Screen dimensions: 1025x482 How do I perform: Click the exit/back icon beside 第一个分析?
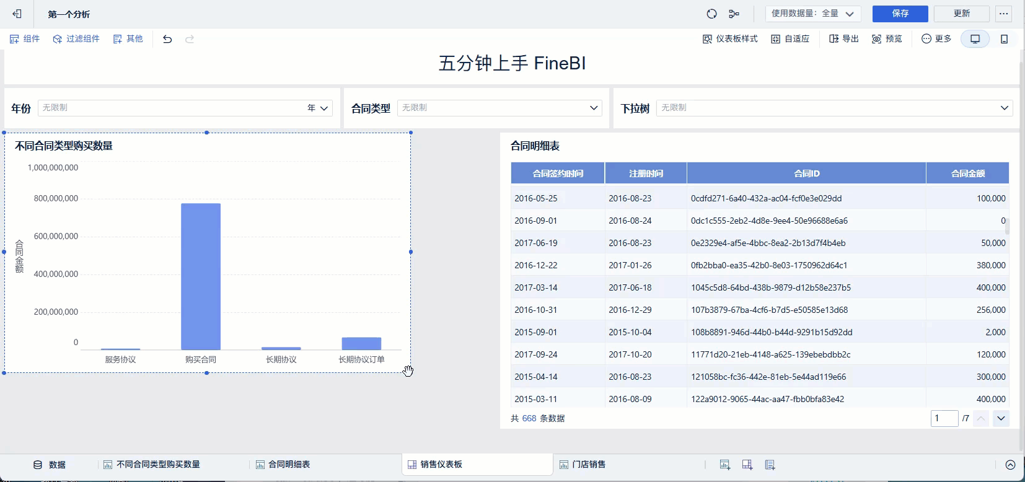click(x=17, y=14)
